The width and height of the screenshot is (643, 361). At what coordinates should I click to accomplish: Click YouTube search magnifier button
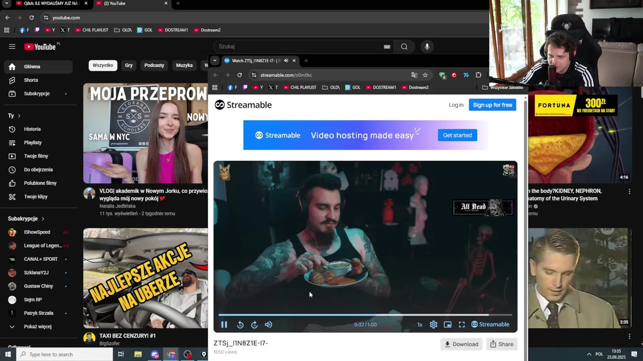pyautogui.click(x=404, y=47)
